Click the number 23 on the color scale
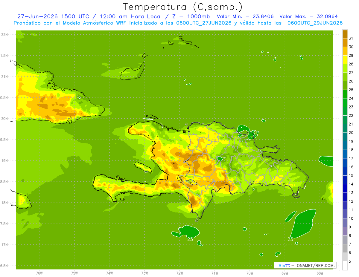 [x=351, y=107]
